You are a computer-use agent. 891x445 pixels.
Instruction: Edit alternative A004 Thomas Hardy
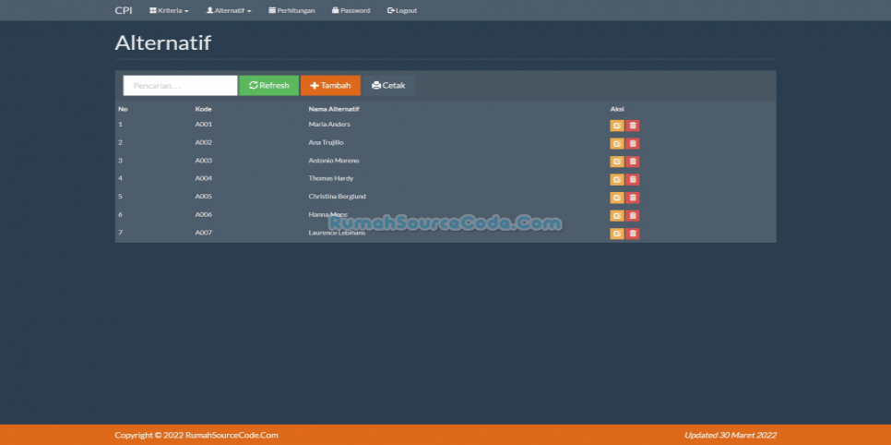tap(616, 179)
